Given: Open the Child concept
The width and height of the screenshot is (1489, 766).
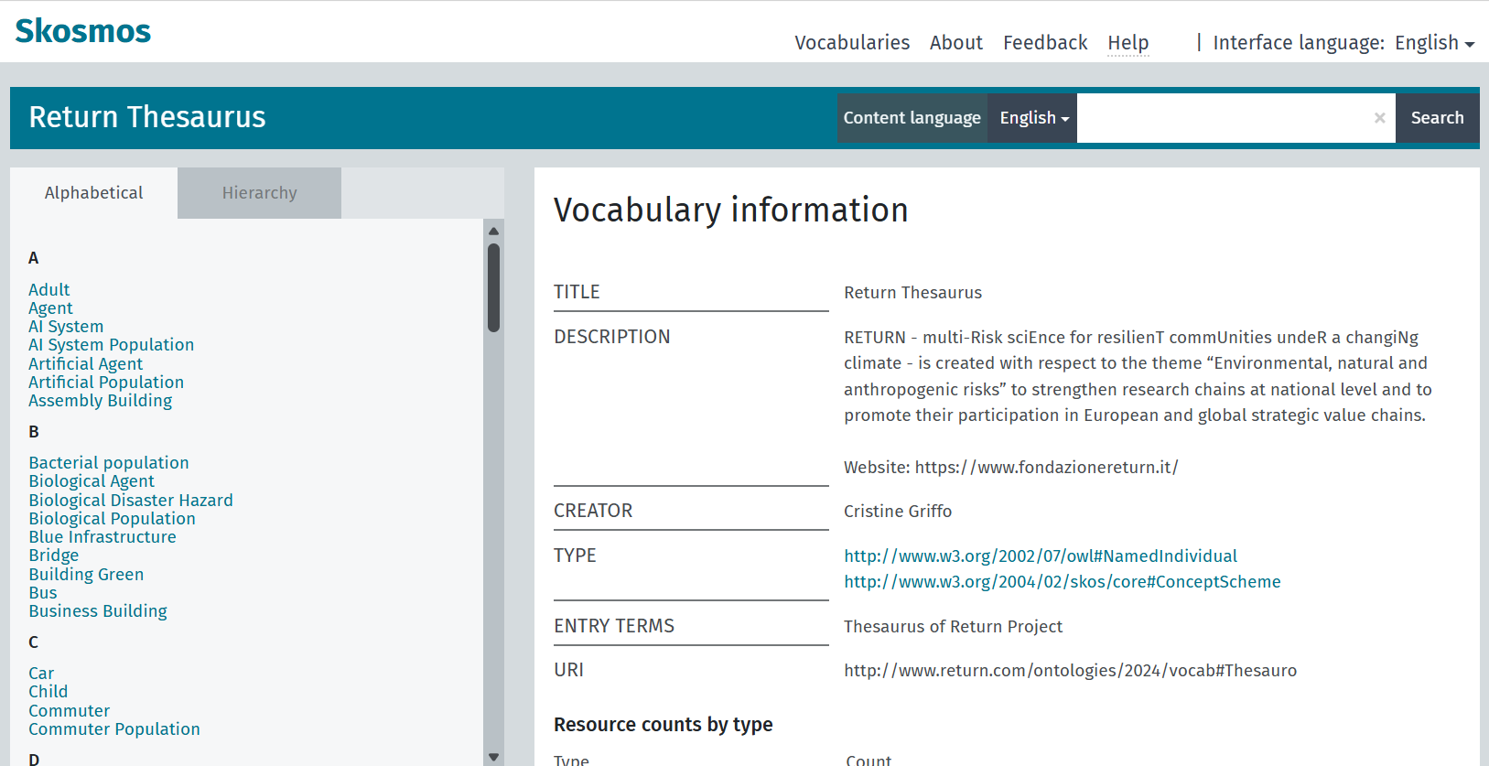Looking at the screenshot, I should click(49, 692).
